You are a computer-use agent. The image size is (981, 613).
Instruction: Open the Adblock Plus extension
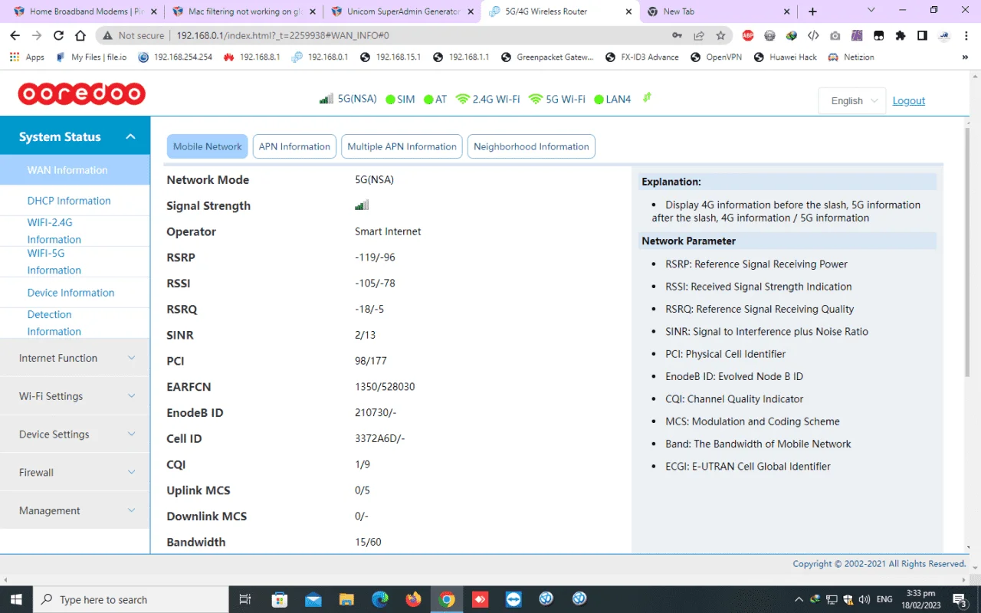tap(748, 35)
